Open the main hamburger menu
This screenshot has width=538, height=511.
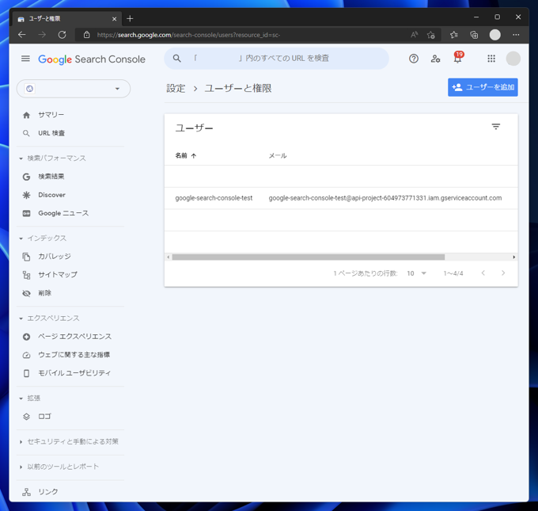25,59
